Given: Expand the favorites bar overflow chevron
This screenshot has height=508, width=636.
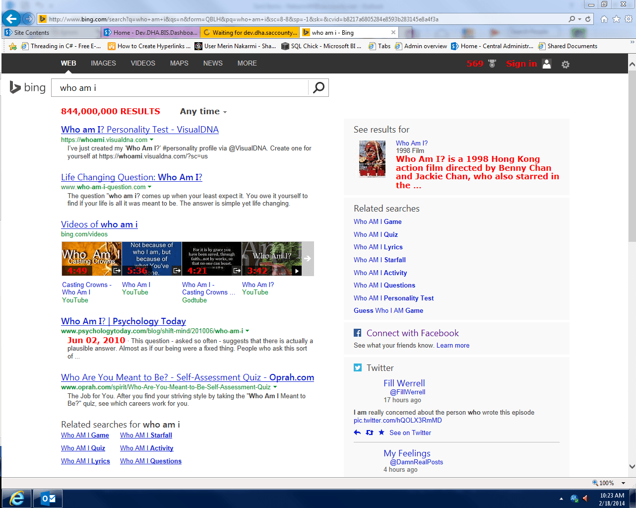Looking at the screenshot, I should pyautogui.click(x=632, y=43).
